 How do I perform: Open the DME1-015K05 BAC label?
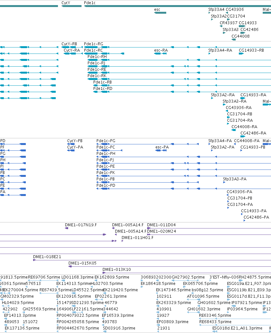pos(82,263)
